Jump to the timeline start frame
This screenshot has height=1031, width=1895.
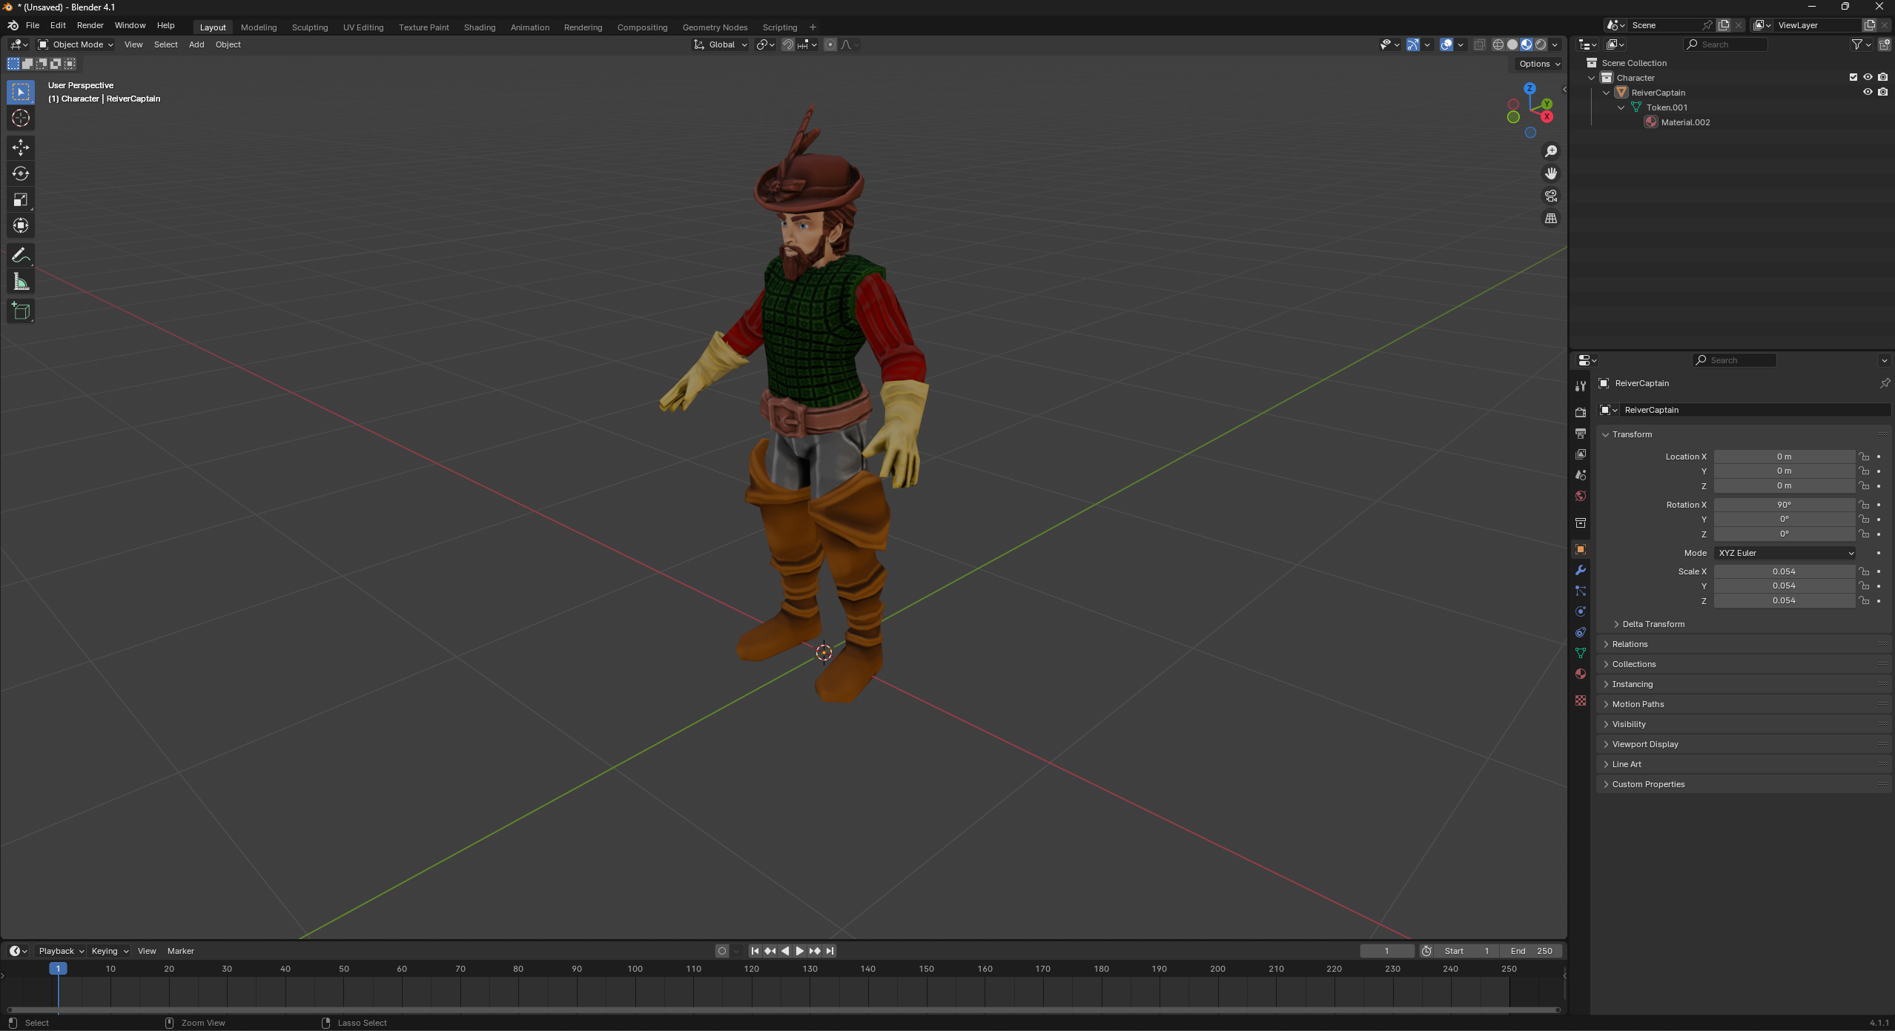pyautogui.click(x=755, y=951)
